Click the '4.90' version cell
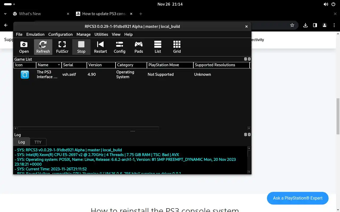 (92, 74)
